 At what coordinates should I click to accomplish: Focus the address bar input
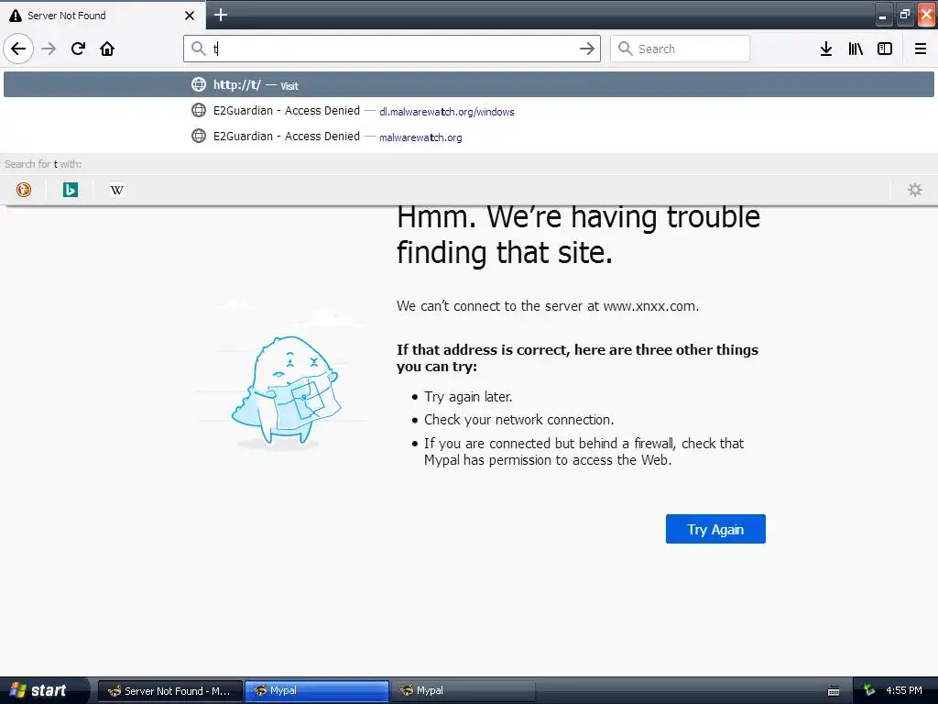(392, 49)
